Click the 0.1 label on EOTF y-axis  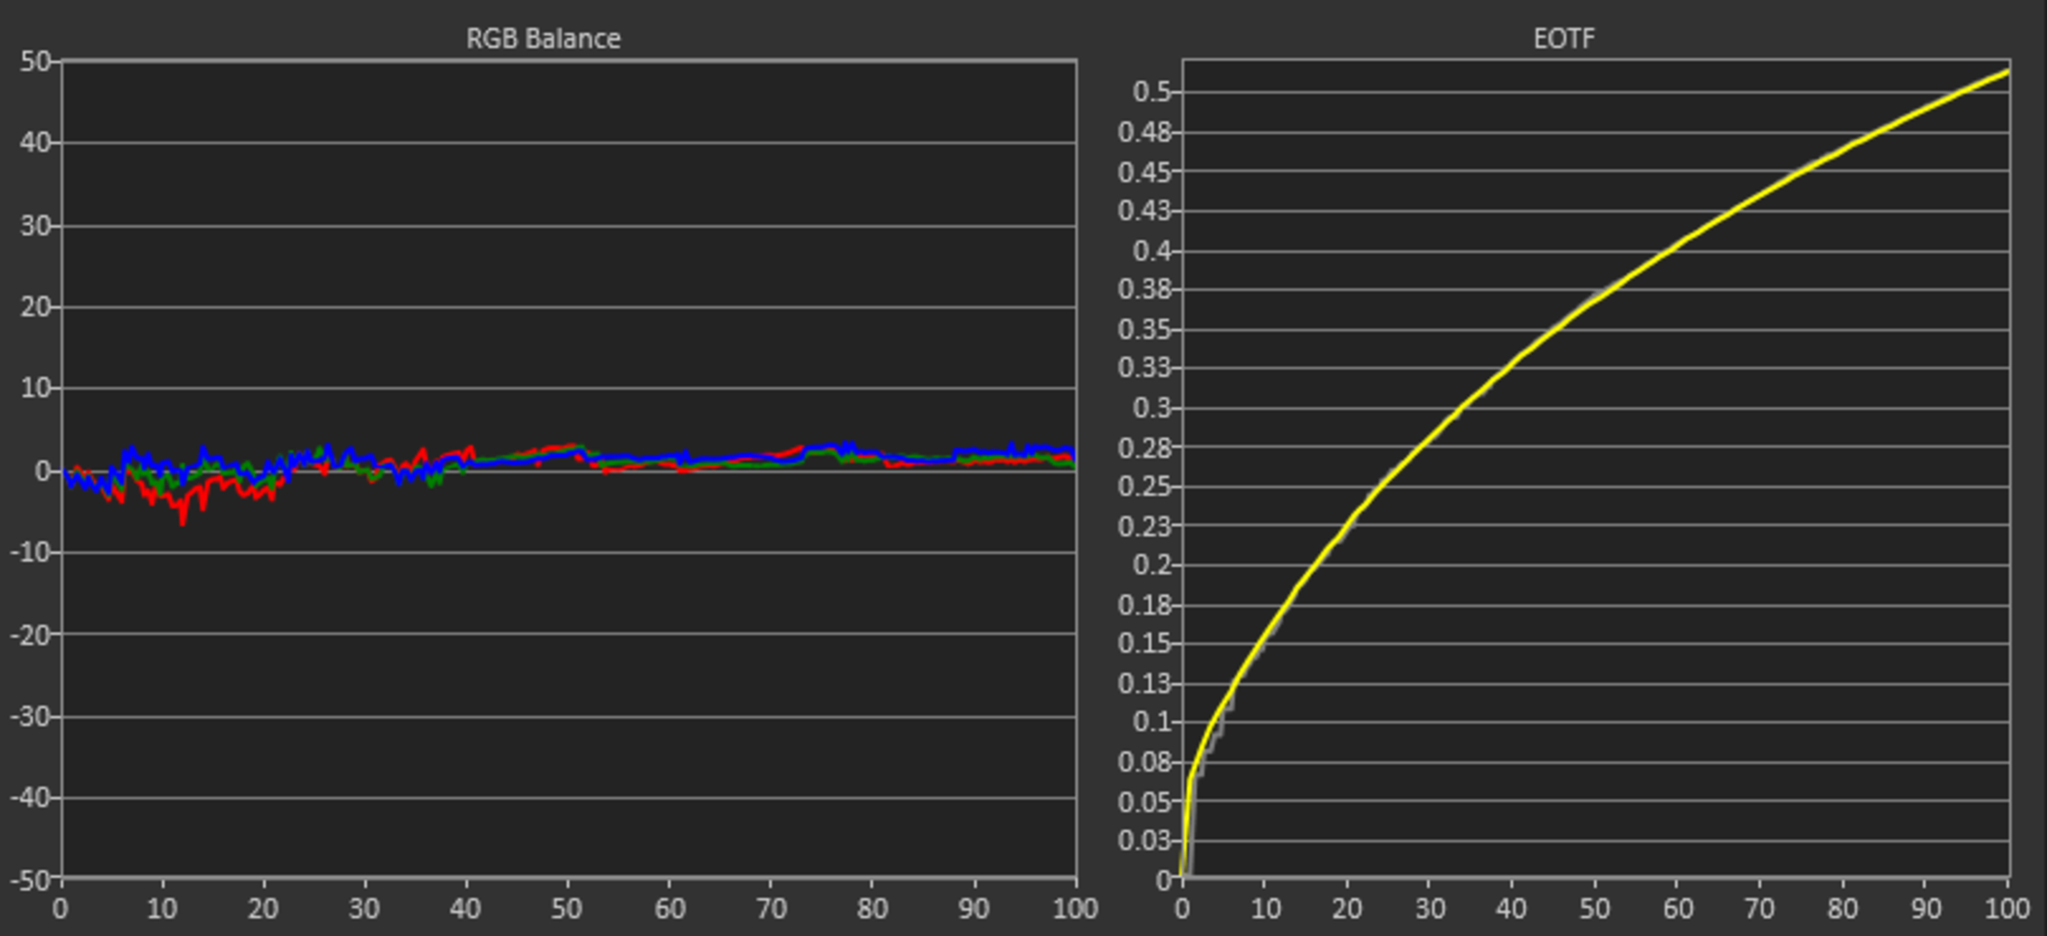1152,722
